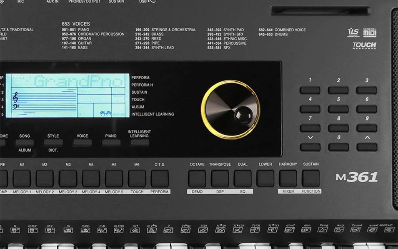This screenshot has width=398, height=249.
Task: Click the '294-344 SYNTH LEAD' voice list entry
Action: (155, 48)
